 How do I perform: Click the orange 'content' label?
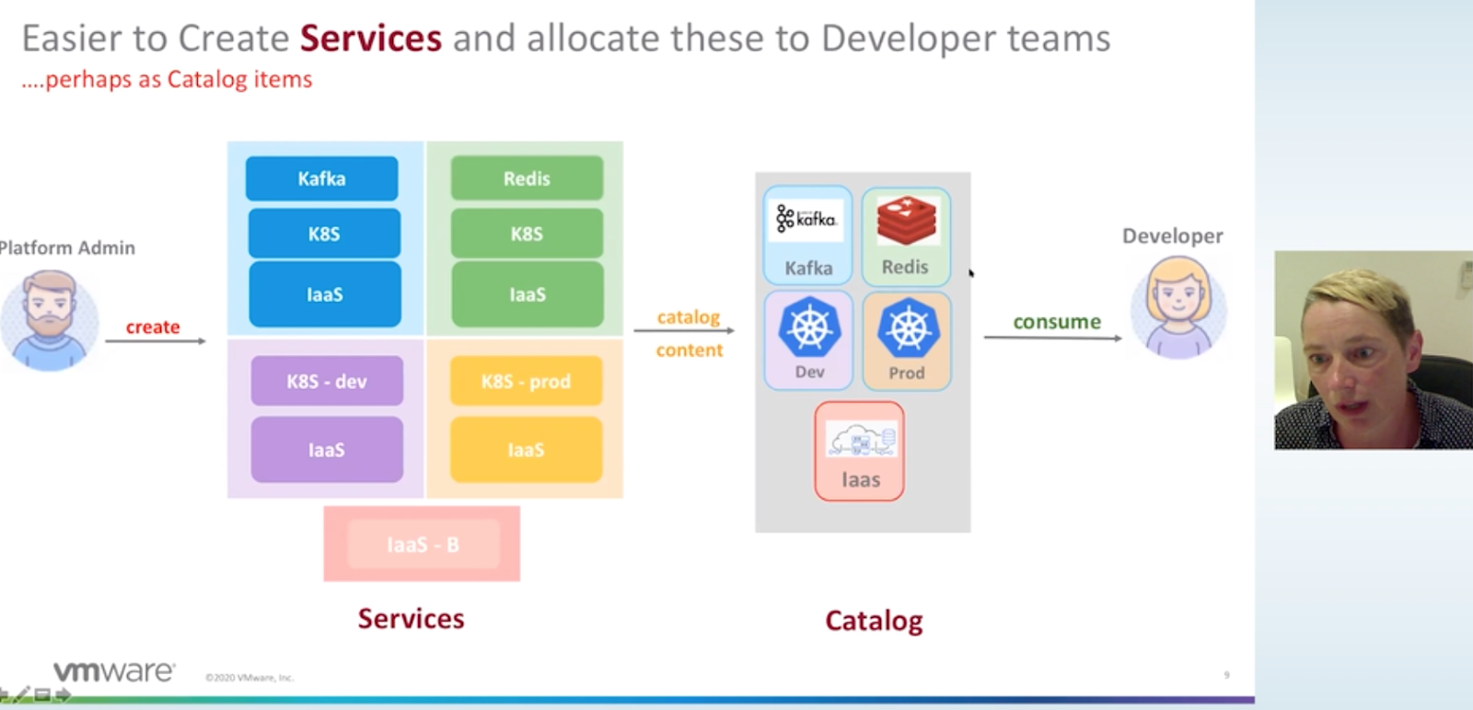pyautogui.click(x=690, y=350)
